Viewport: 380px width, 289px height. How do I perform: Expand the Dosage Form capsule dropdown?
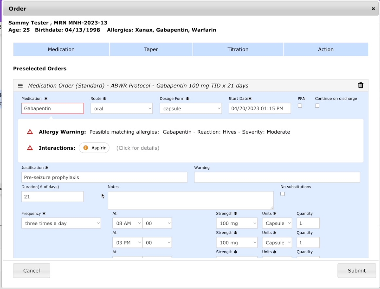coord(191,108)
